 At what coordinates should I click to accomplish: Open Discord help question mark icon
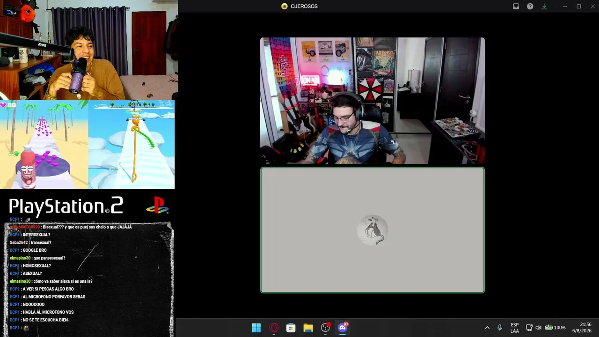click(530, 7)
